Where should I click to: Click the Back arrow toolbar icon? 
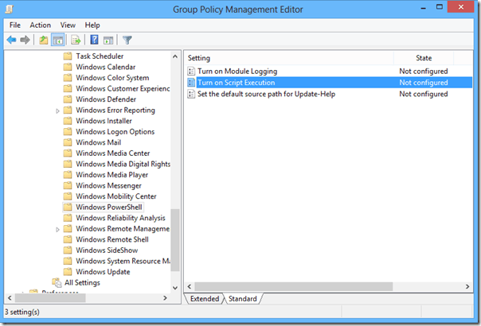12,40
